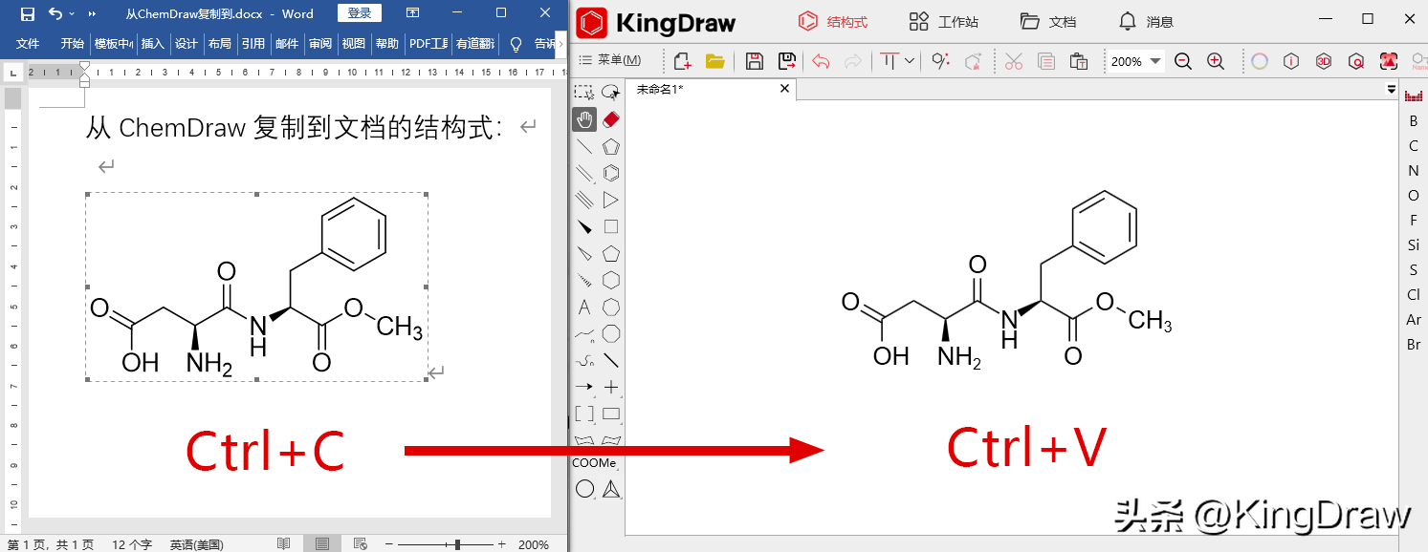Screen dimensions: 1428x552
Task: Open the KingDraw zoom percentage dropdown
Action: pyautogui.click(x=1156, y=61)
